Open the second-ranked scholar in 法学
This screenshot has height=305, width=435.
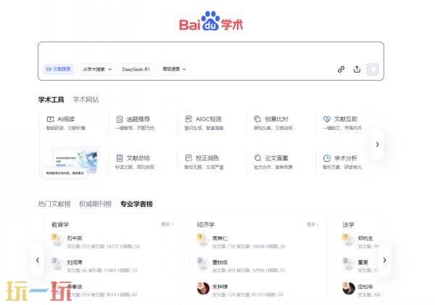click(x=362, y=262)
